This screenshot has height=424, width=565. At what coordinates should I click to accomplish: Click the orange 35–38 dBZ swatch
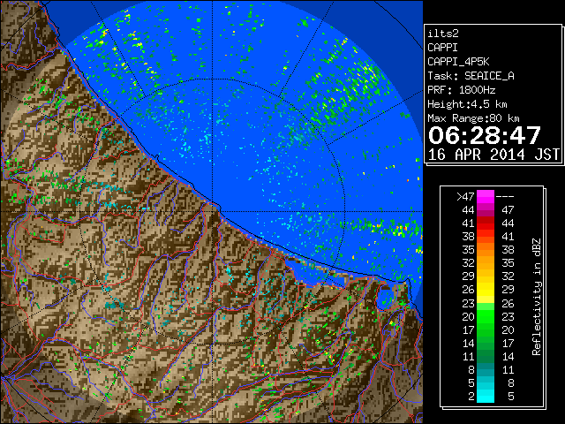pyautogui.click(x=486, y=250)
